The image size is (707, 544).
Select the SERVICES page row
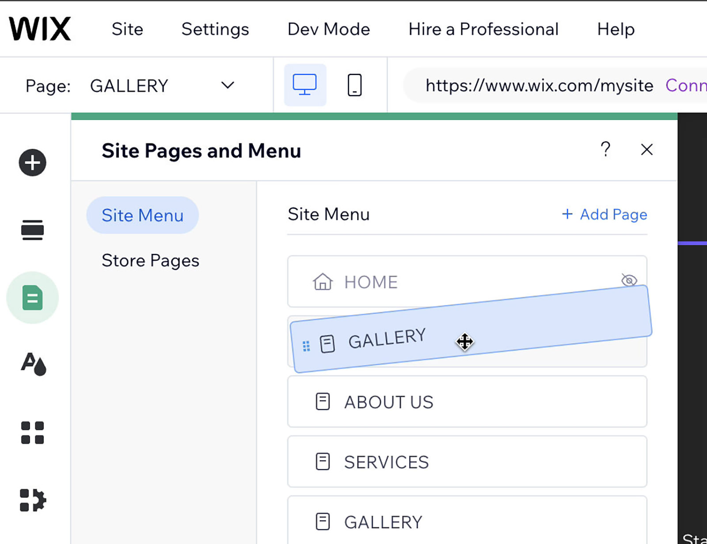tap(467, 461)
